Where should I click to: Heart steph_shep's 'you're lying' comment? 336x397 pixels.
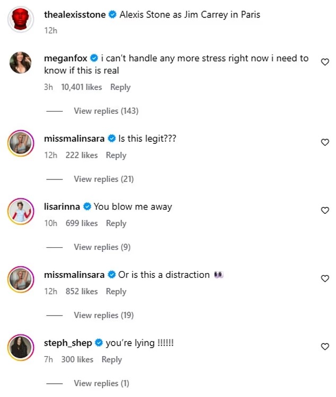[x=325, y=347]
